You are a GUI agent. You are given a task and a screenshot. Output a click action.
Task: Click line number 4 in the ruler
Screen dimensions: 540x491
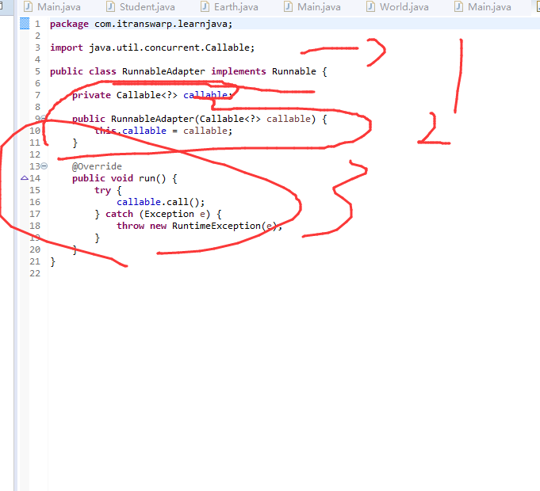tap(37, 59)
